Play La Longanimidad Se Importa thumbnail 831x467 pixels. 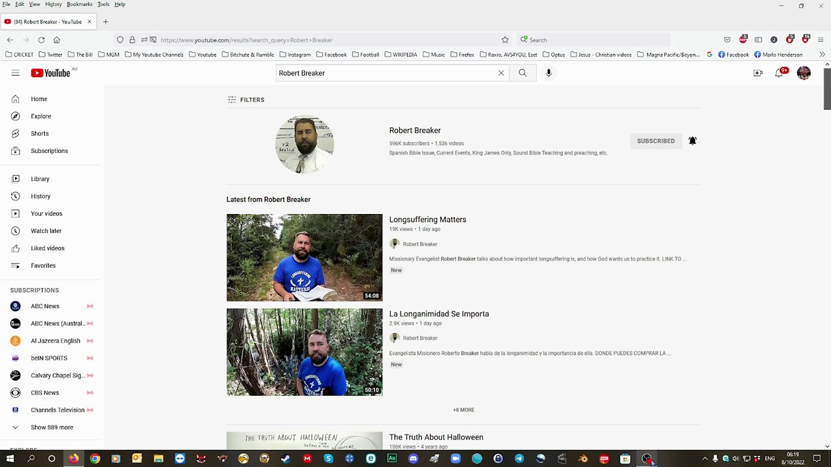pyautogui.click(x=304, y=352)
